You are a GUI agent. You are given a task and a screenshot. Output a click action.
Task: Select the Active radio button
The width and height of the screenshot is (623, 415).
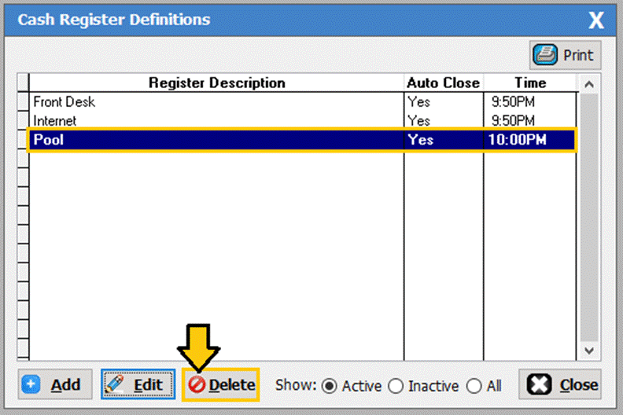329,386
